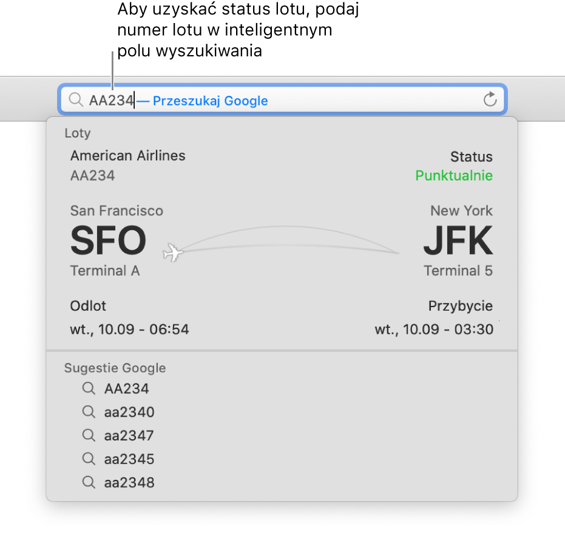Click inside the smart search field text AA234
Screen dimensions: 565x538
click(x=111, y=101)
